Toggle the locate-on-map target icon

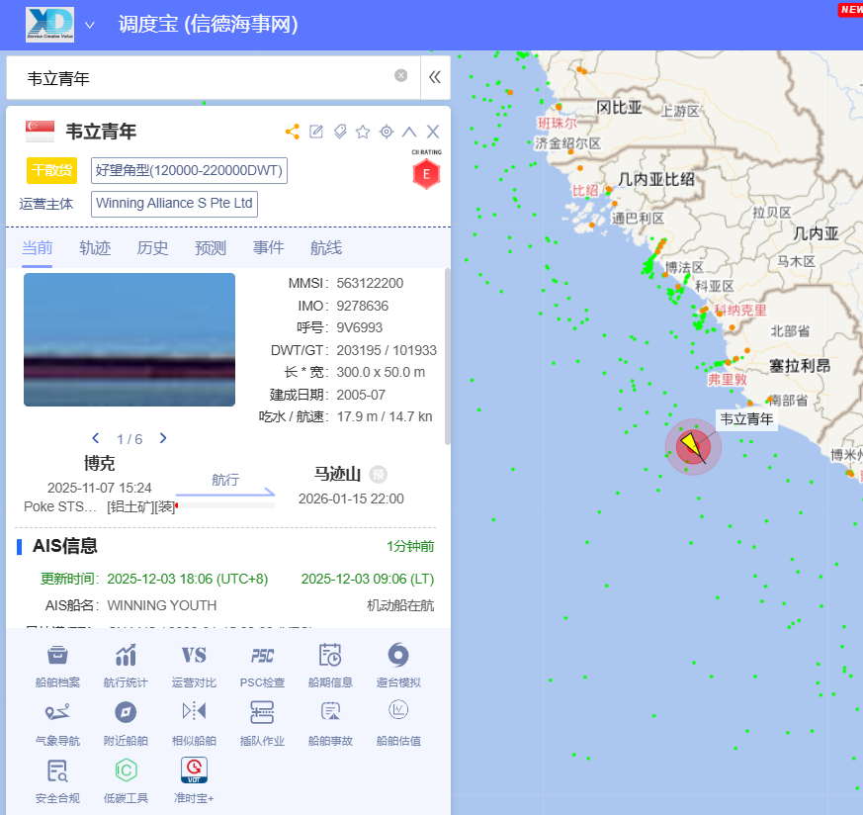coord(387,132)
